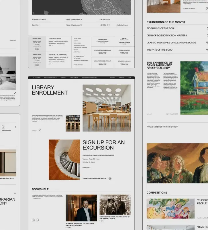This screenshot has width=208, height=230.
Task: Open Classic Treasures of Alexandre Dumas
Action: pyautogui.click(x=171, y=43)
